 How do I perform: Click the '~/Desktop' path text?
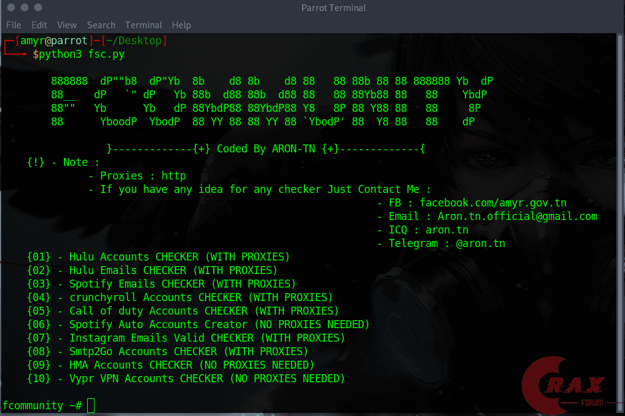click(x=134, y=41)
